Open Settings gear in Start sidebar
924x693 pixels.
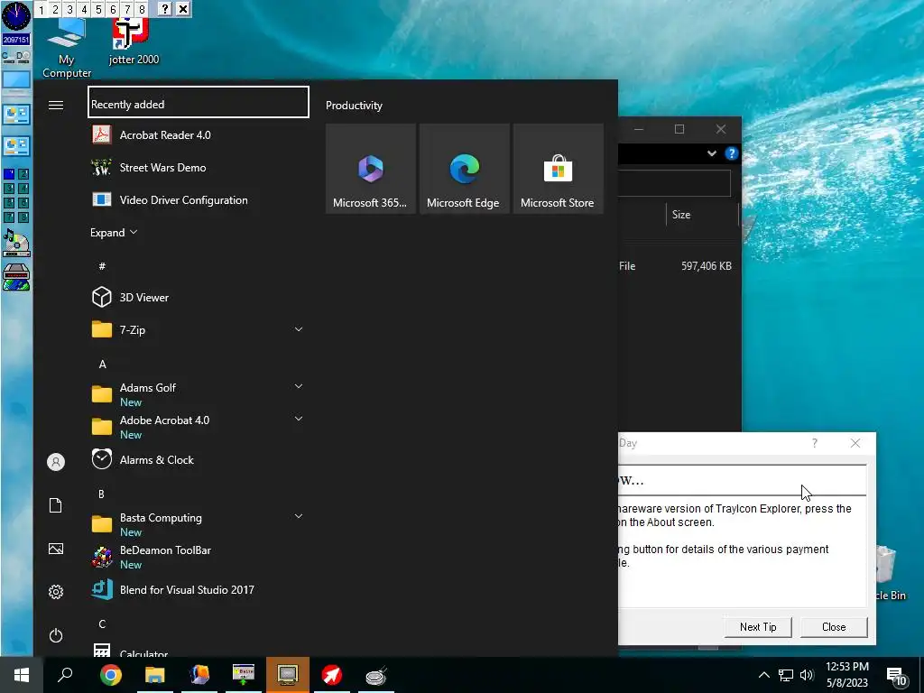(x=56, y=592)
